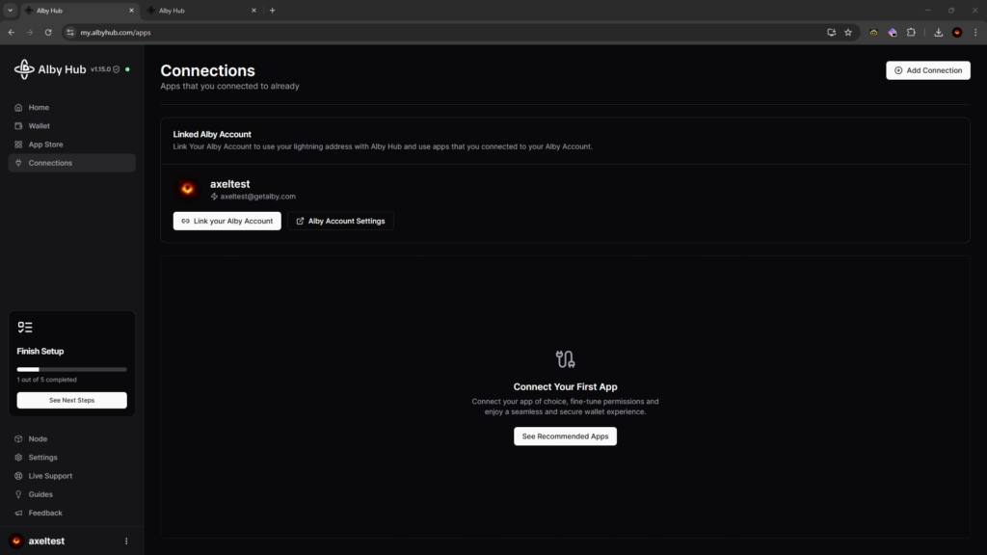Click the Add Connection button

(928, 70)
